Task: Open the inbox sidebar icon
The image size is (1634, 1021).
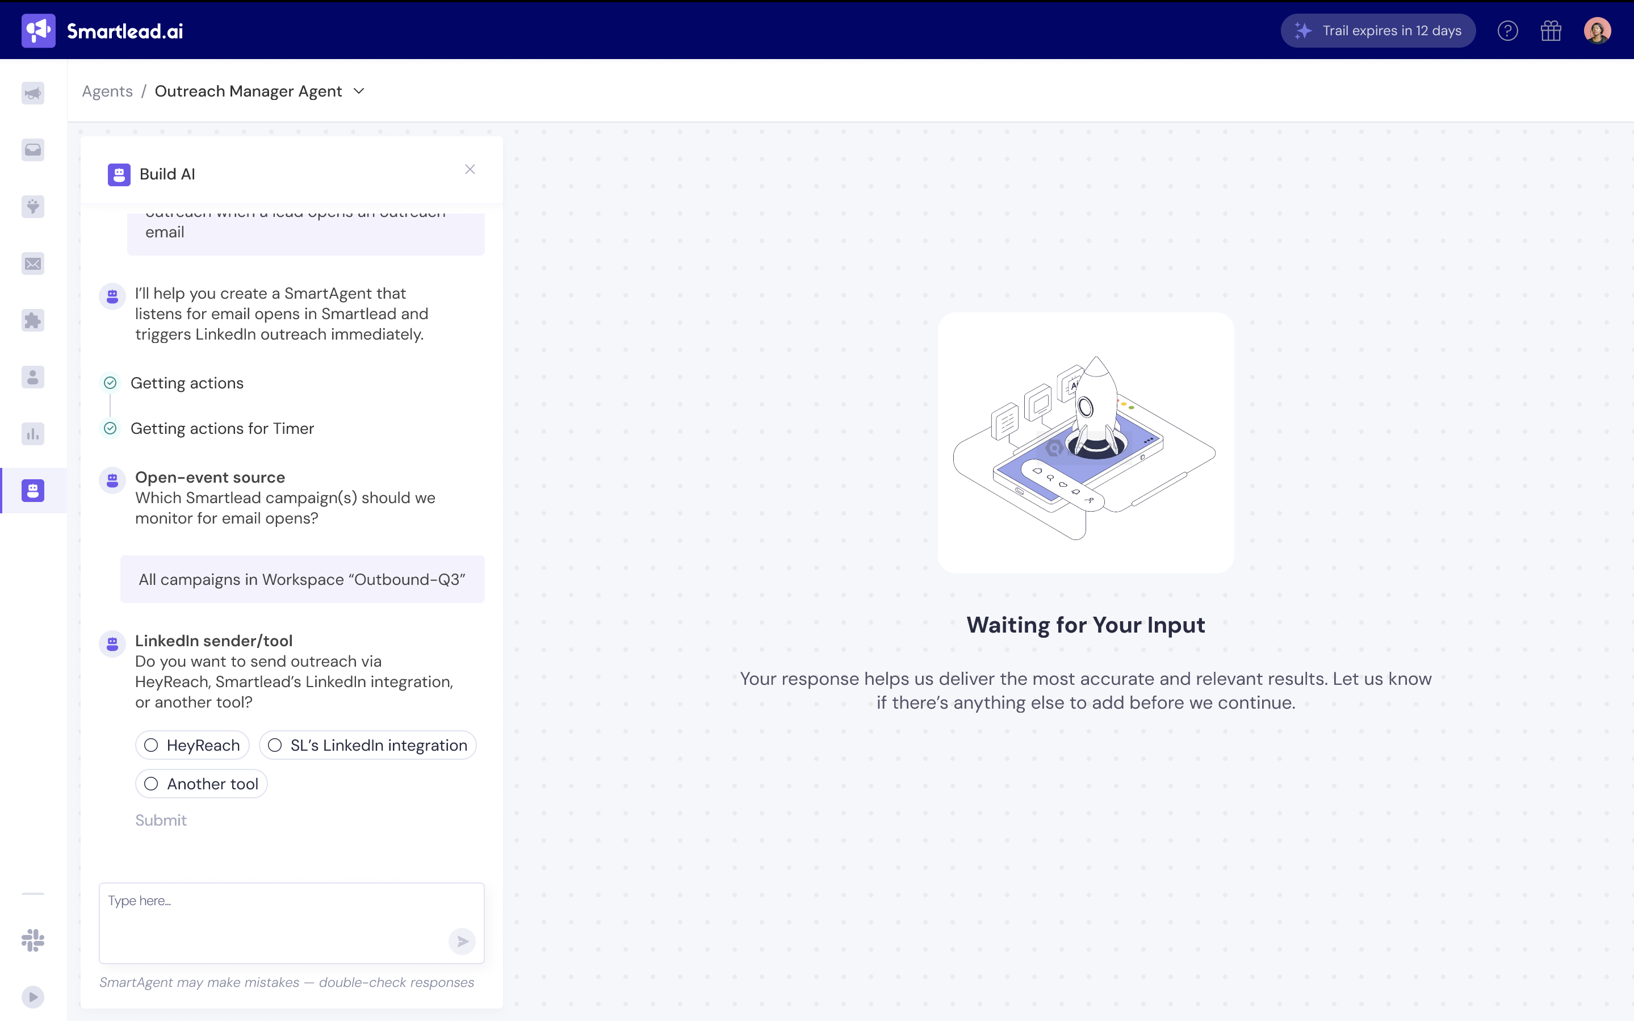Action: point(33,149)
